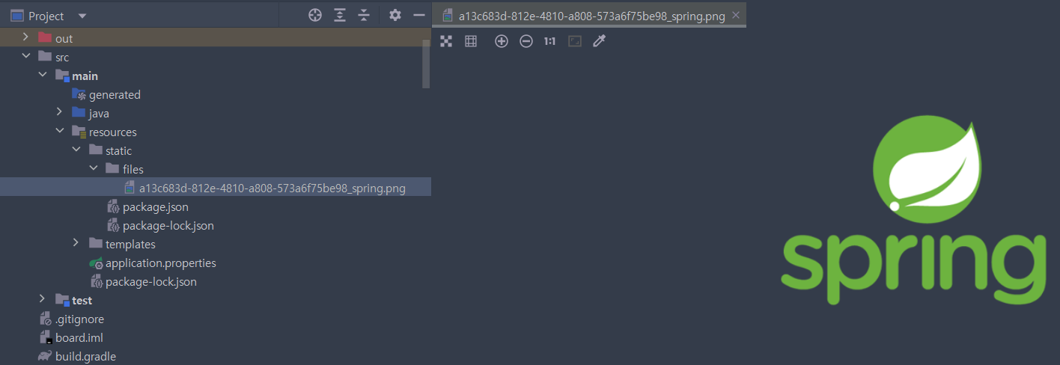The image size is (1060, 365).
Task: Click the Project tree vertical scrollbar
Action: click(426, 64)
